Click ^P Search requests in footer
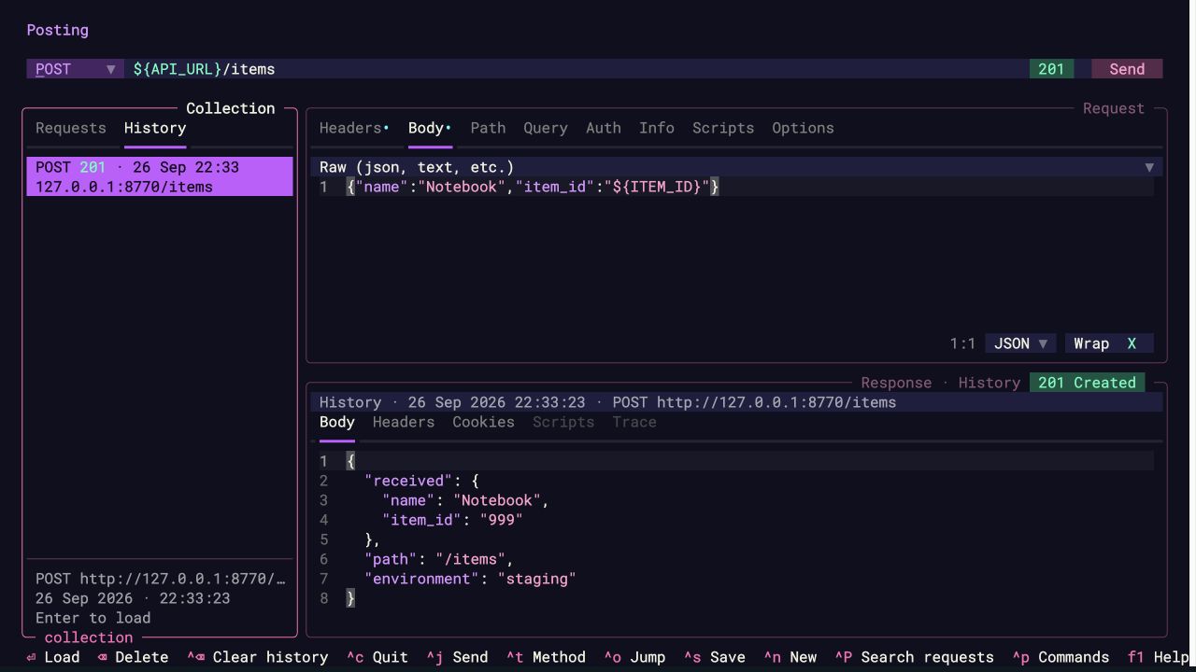 914,657
